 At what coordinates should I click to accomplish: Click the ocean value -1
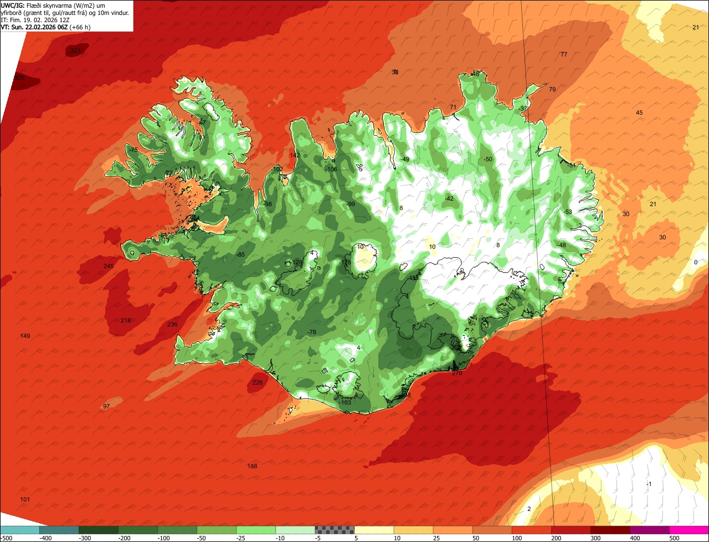tap(649, 484)
